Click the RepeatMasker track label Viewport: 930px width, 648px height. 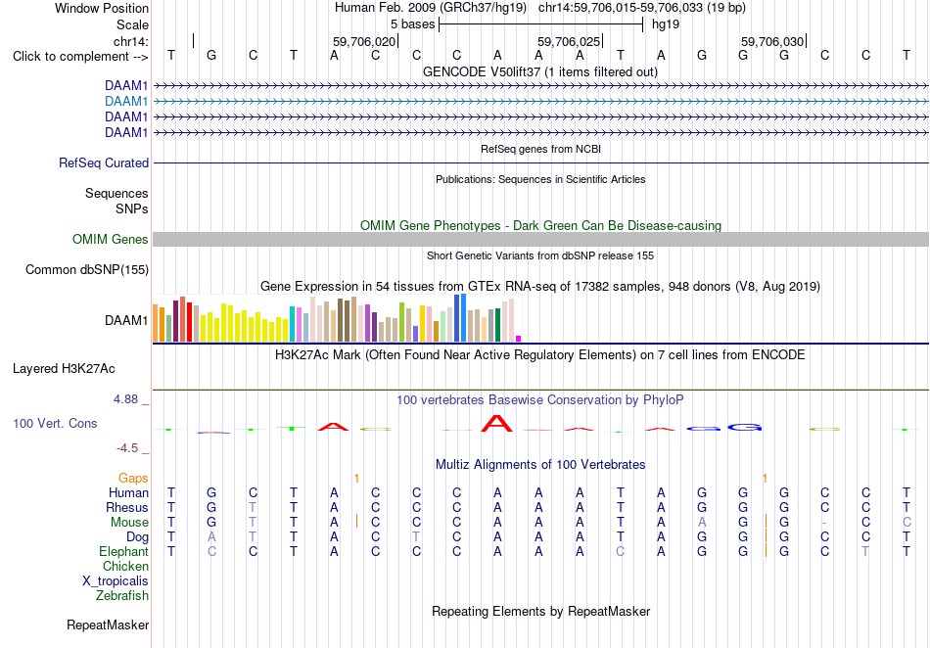click(108, 625)
